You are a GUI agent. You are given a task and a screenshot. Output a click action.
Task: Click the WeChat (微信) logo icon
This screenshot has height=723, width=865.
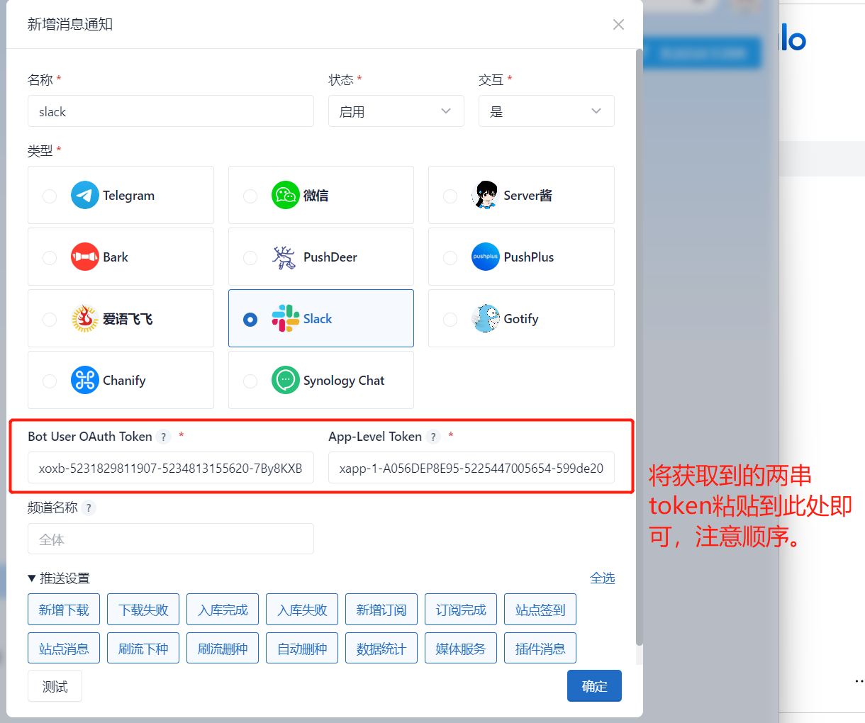coord(286,195)
